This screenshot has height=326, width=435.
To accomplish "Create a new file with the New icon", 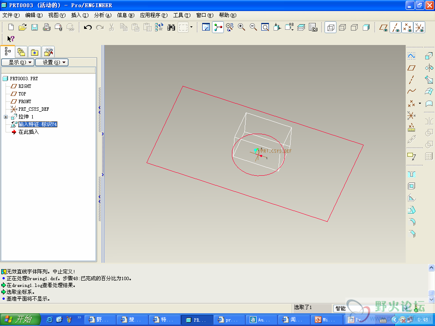I will click(x=11, y=27).
